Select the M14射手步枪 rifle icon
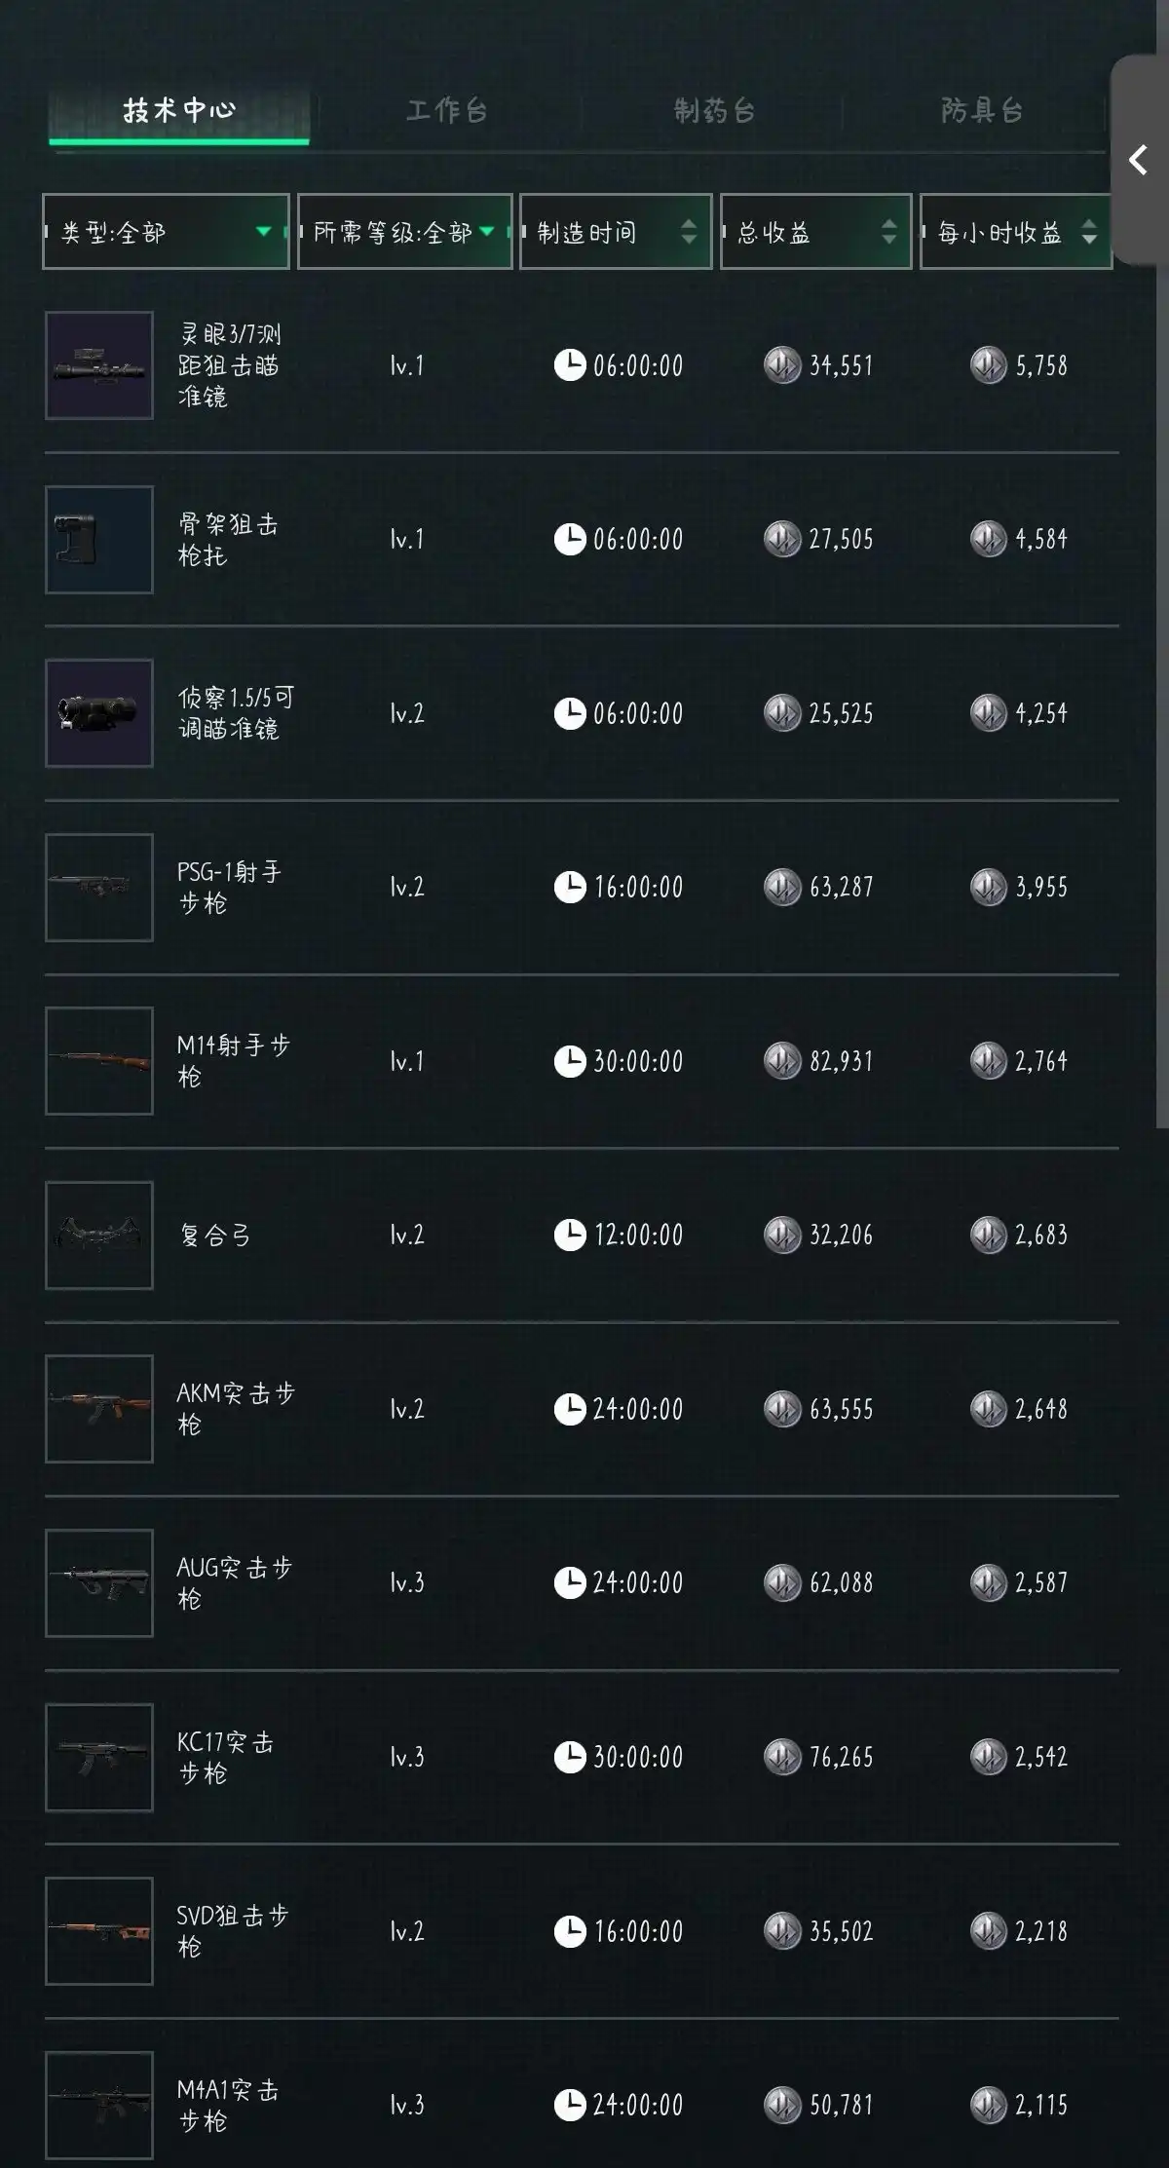1169x2168 pixels. (x=99, y=1061)
